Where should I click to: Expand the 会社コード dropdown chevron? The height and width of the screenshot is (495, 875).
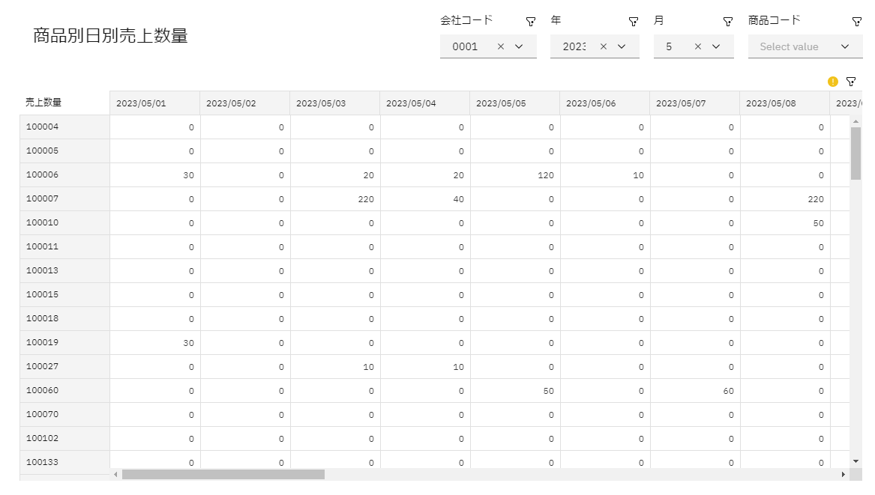point(519,46)
